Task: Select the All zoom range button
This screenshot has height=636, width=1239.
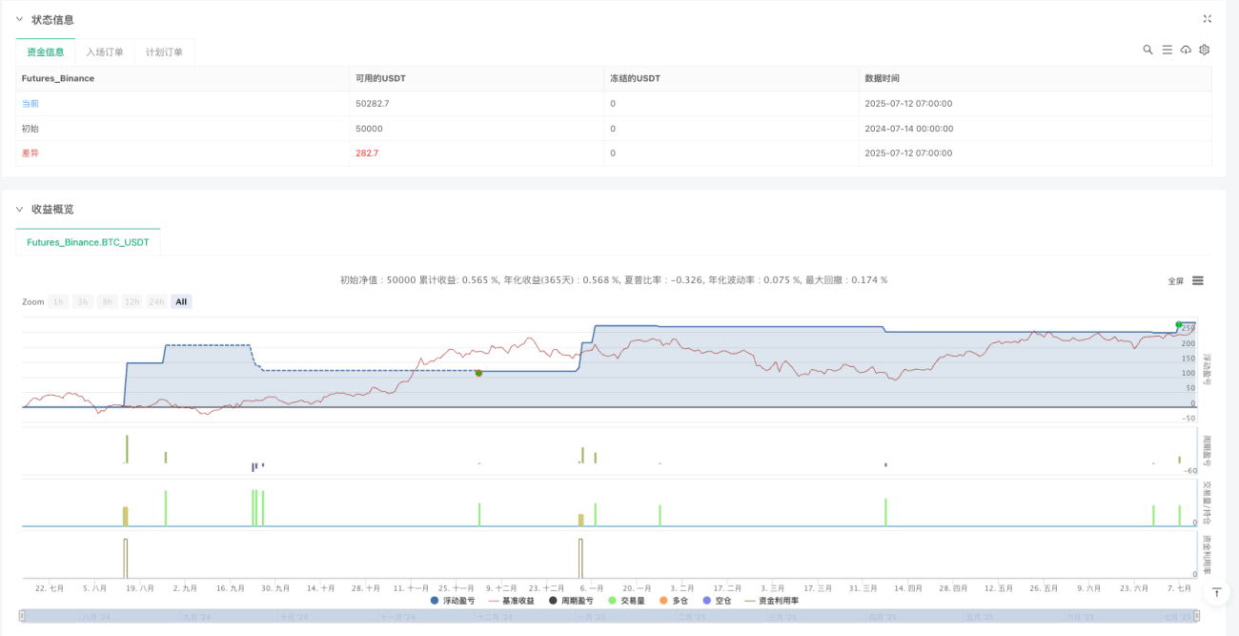Action: [181, 301]
